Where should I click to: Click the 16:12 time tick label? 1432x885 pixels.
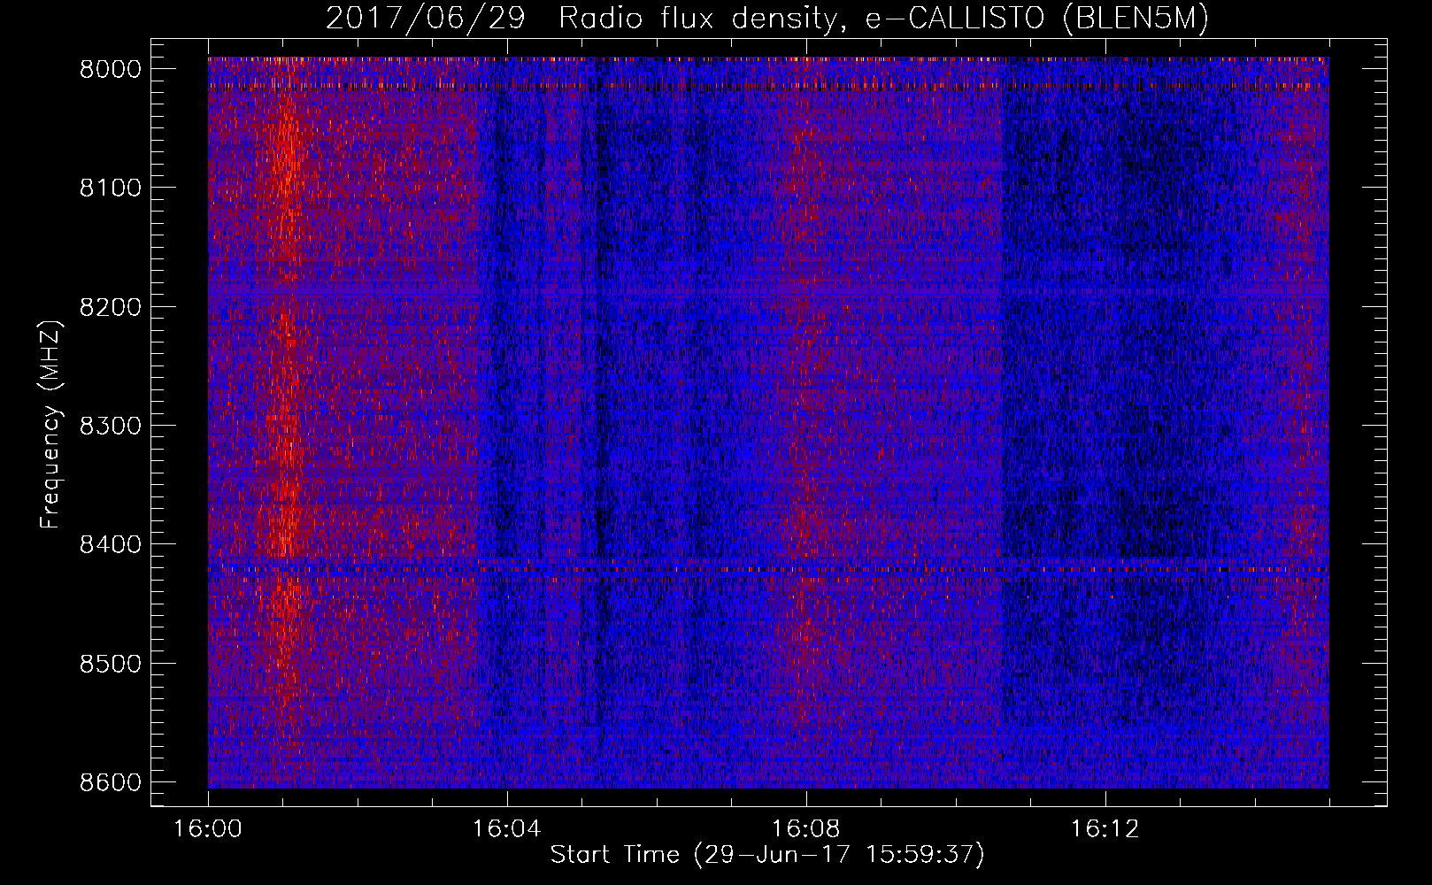tap(1105, 829)
